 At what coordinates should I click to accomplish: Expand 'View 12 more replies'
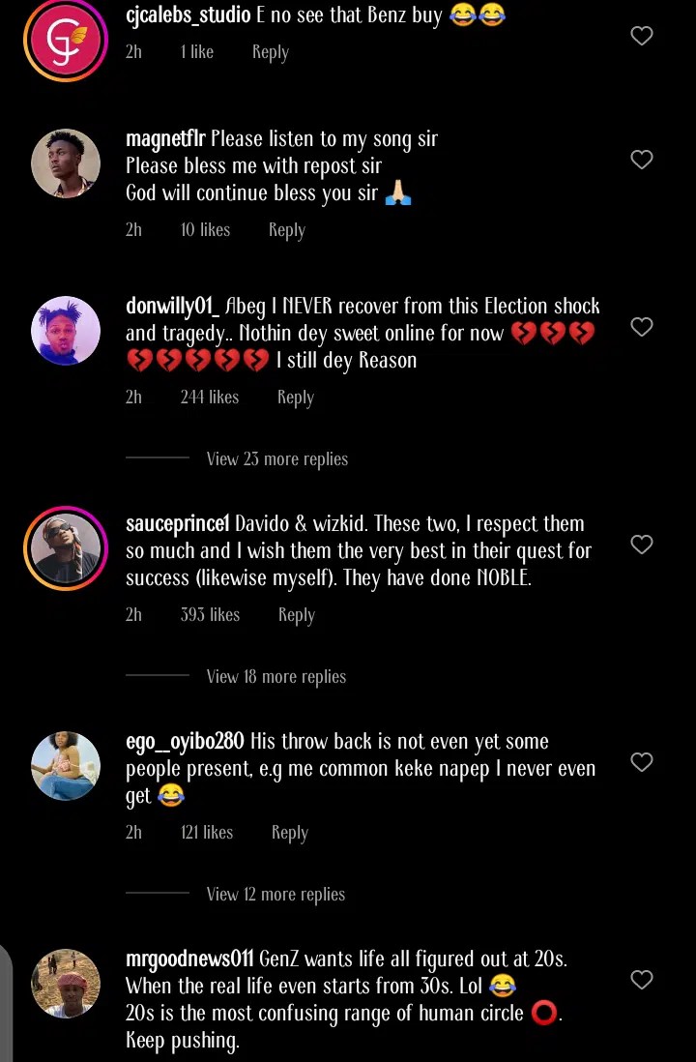click(x=275, y=895)
